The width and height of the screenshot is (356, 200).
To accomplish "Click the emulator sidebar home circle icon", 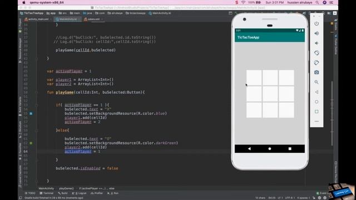I will (x=317, y=102).
